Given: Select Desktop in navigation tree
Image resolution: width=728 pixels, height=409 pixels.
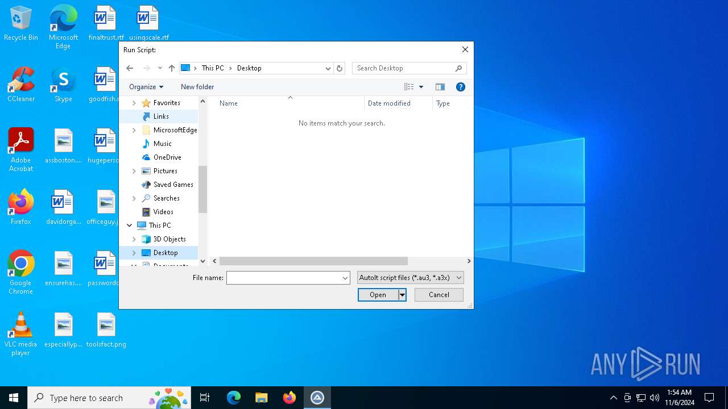Looking at the screenshot, I should click(166, 253).
